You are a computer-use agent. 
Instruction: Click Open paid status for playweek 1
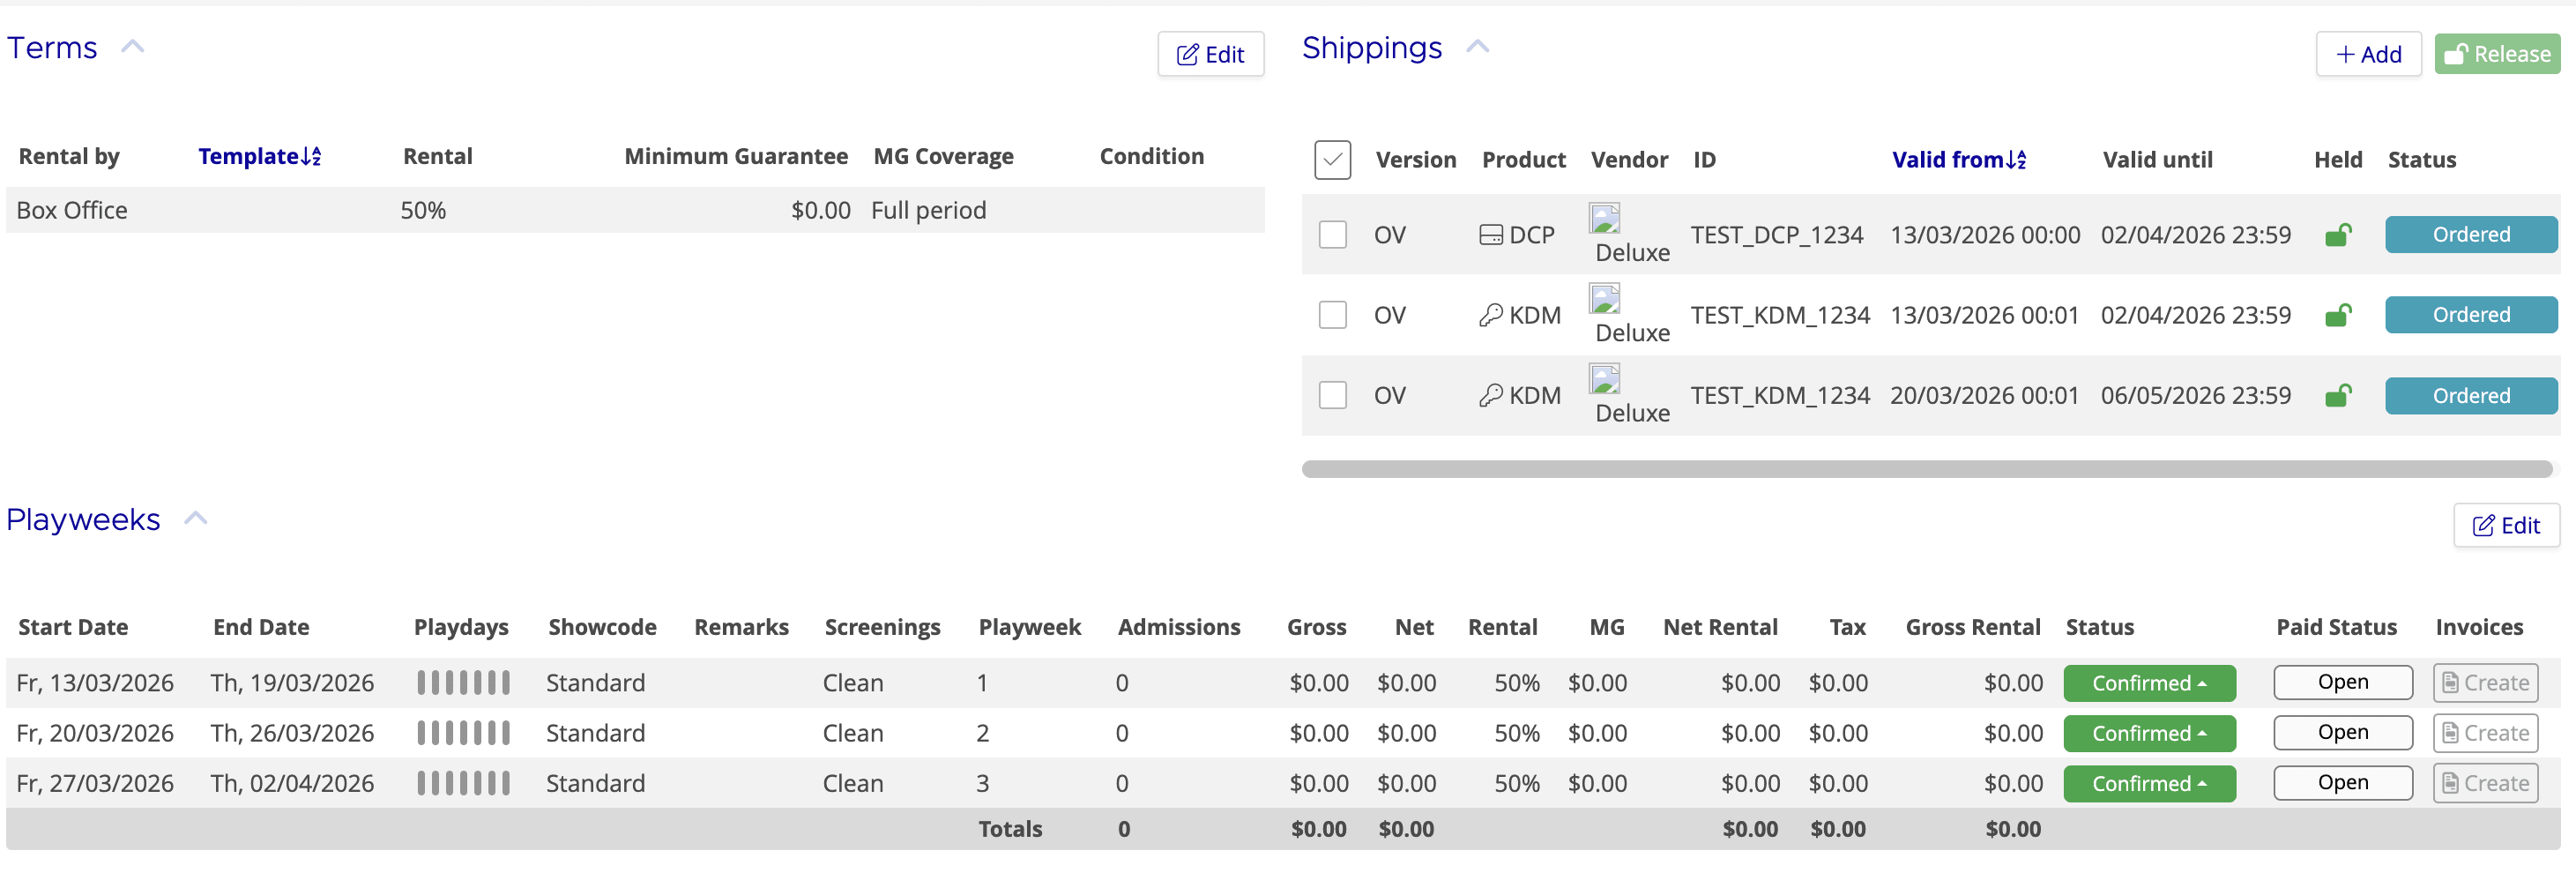[2342, 682]
